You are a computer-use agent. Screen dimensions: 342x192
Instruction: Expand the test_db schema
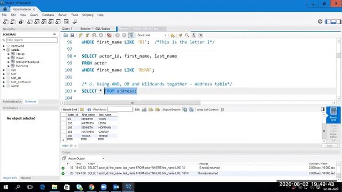pos(4,78)
